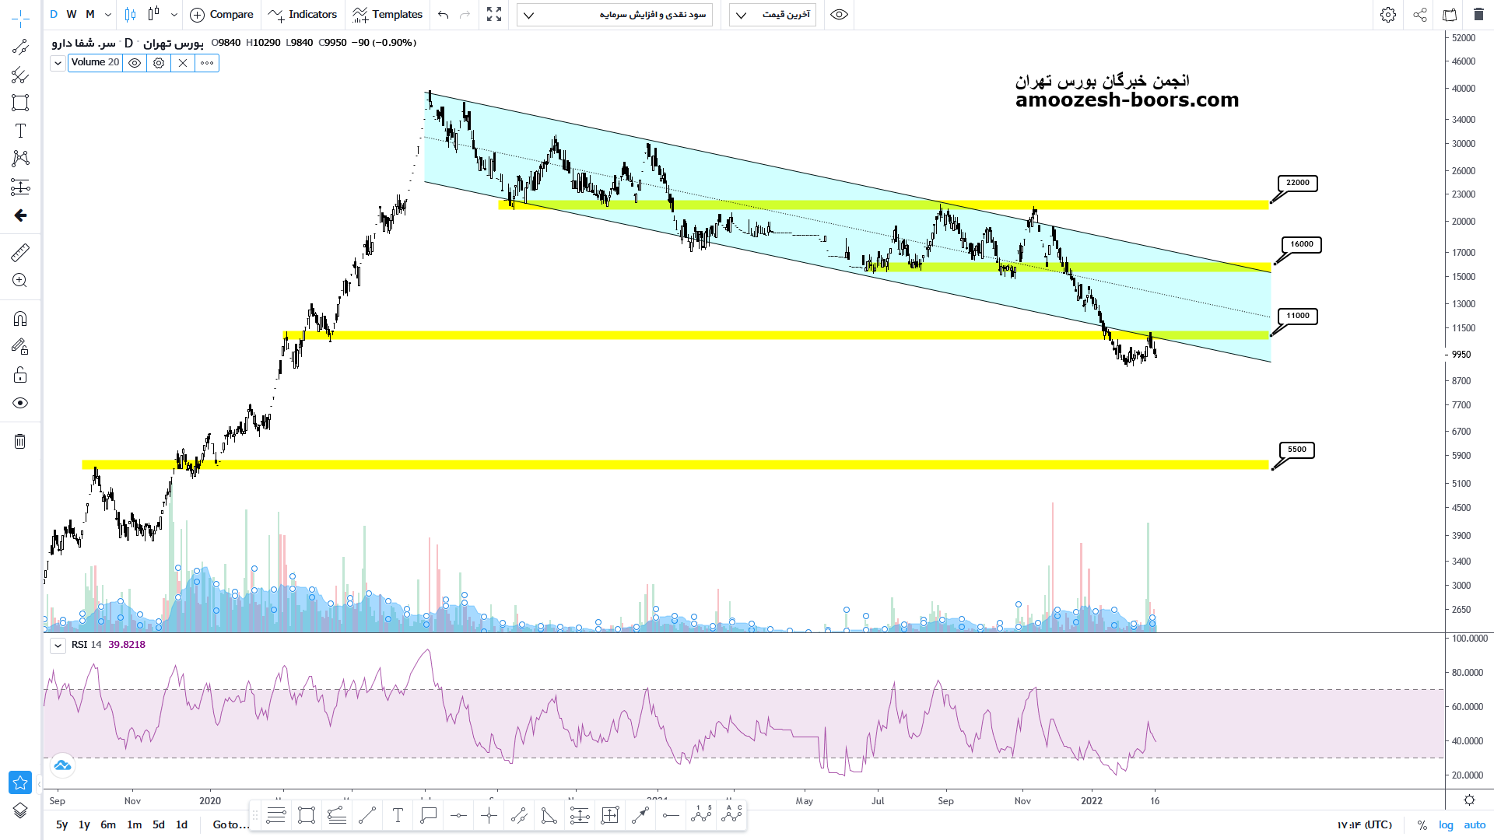1494x840 pixels.
Task: Toggle auto scale at bottom right
Action: pos(1475,824)
